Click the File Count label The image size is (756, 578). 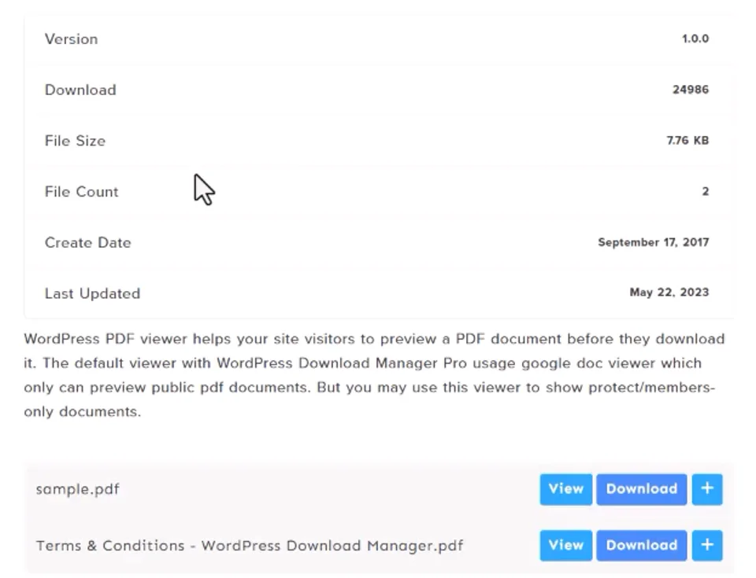pos(81,192)
